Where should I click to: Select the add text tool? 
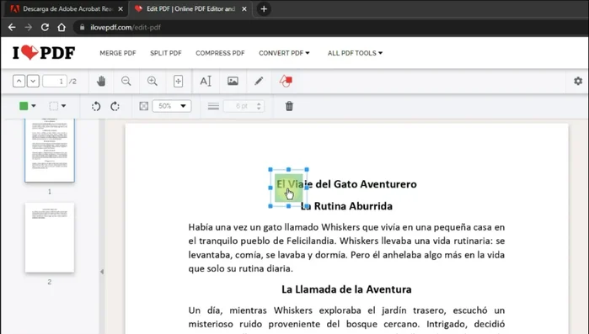tap(206, 81)
